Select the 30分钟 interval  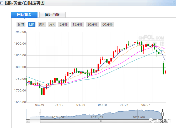(x=93, y=24)
